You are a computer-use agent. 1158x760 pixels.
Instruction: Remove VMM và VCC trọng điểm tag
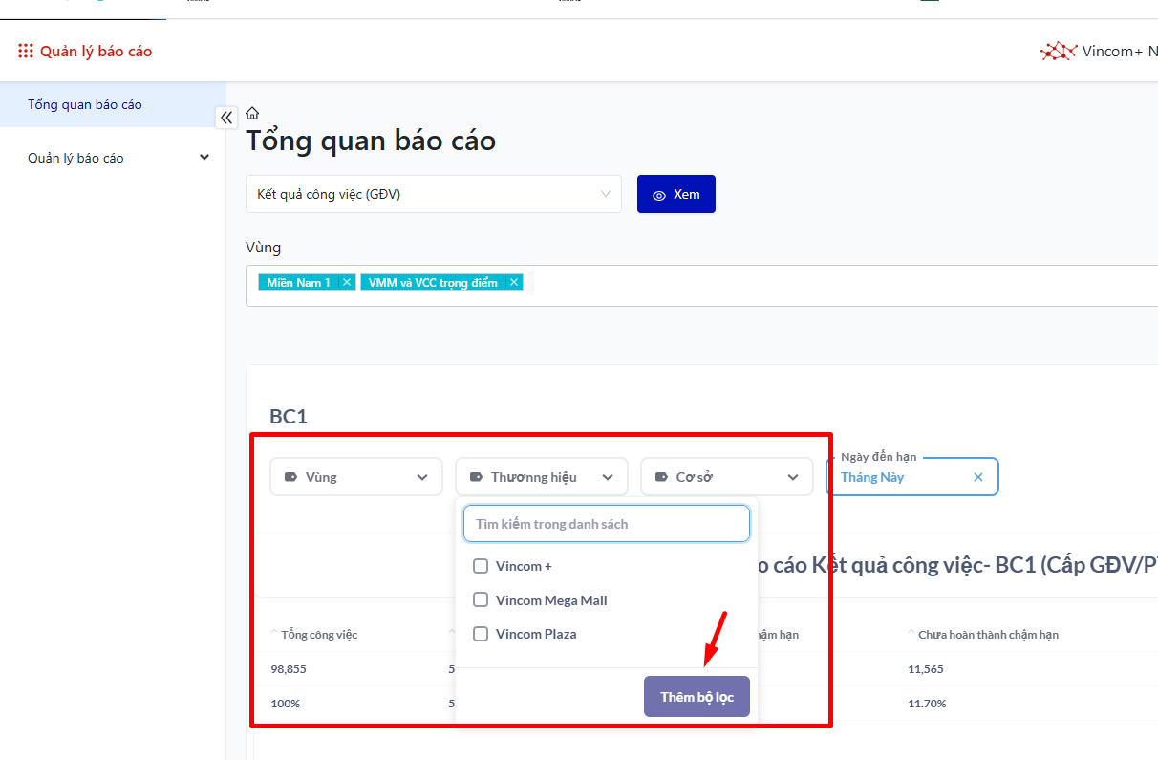[514, 282]
